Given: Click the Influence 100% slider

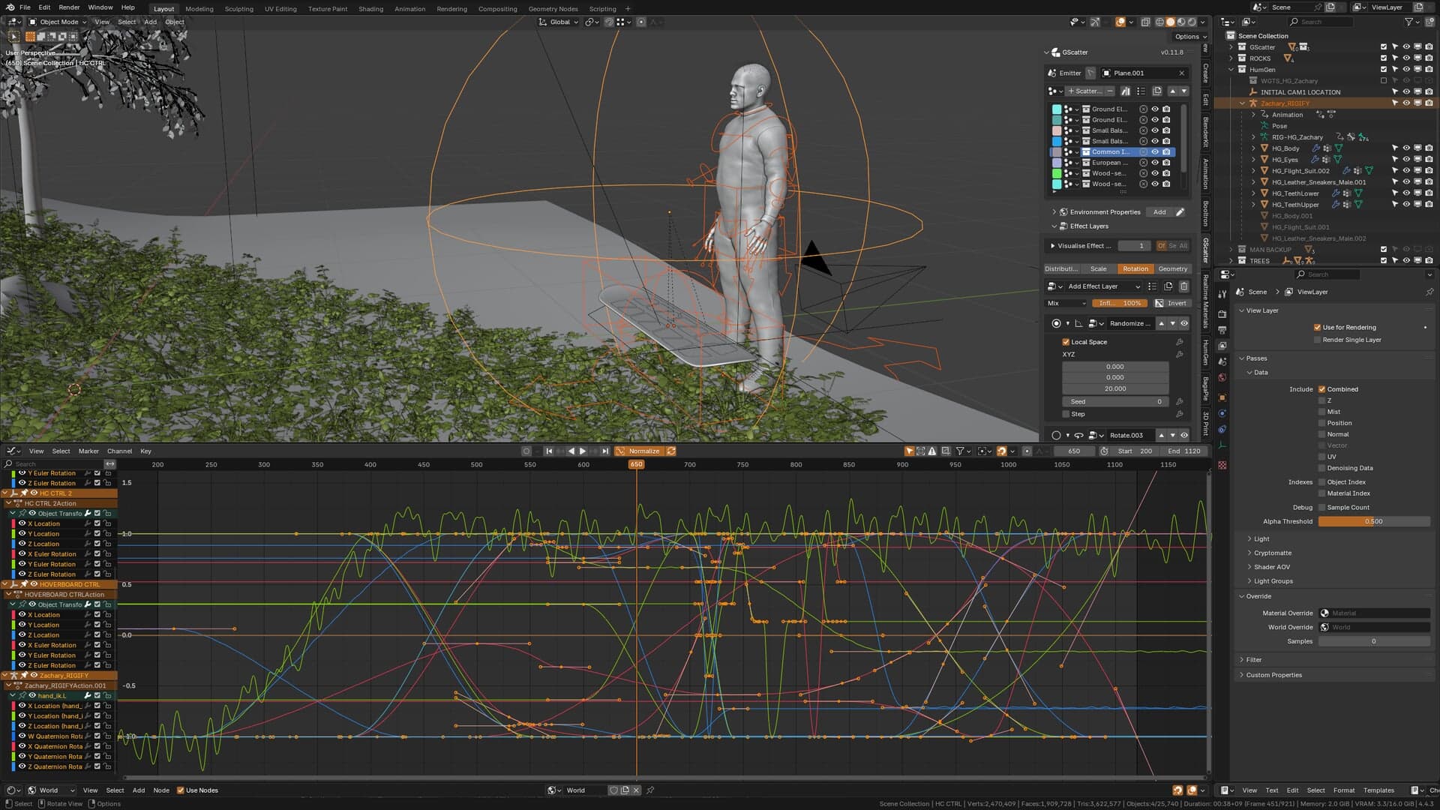Looking at the screenshot, I should [1119, 303].
